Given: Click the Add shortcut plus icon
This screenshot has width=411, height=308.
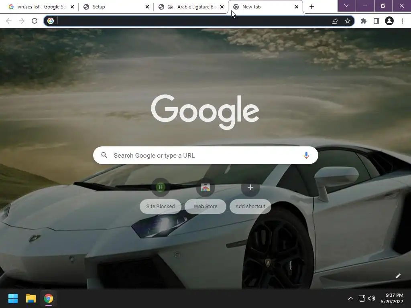Looking at the screenshot, I should coord(250,187).
